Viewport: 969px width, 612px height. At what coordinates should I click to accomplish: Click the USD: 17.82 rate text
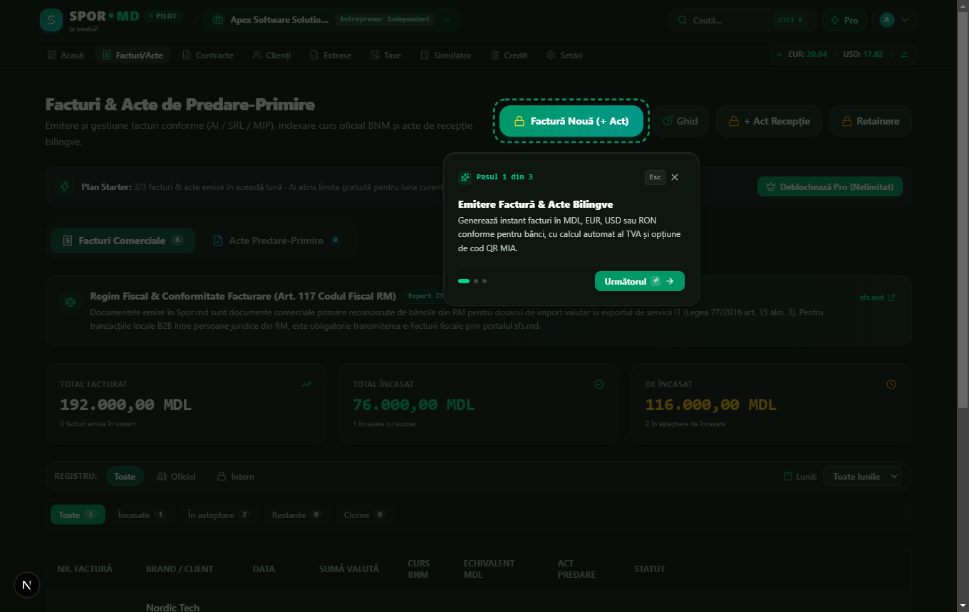click(863, 55)
